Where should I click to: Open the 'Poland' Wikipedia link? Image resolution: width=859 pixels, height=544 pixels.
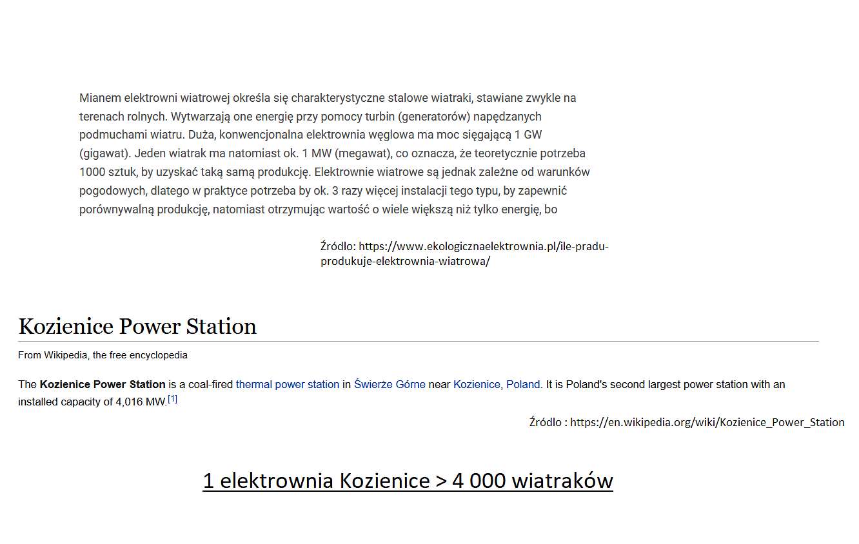(523, 384)
